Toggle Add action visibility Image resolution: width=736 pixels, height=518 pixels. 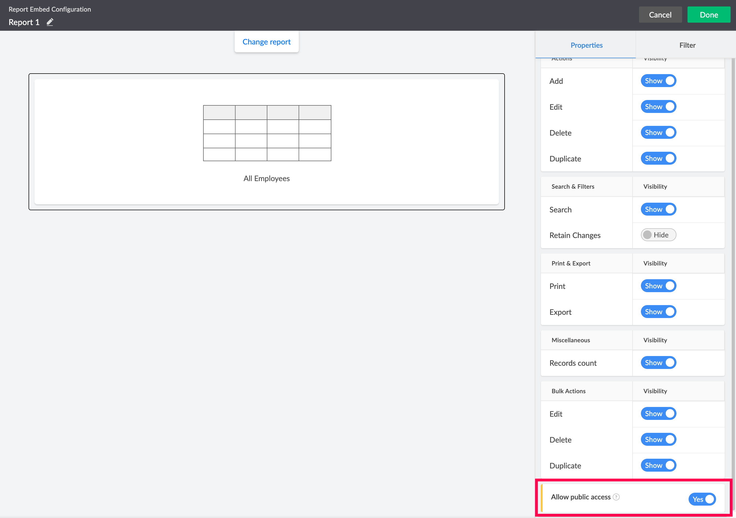(658, 81)
